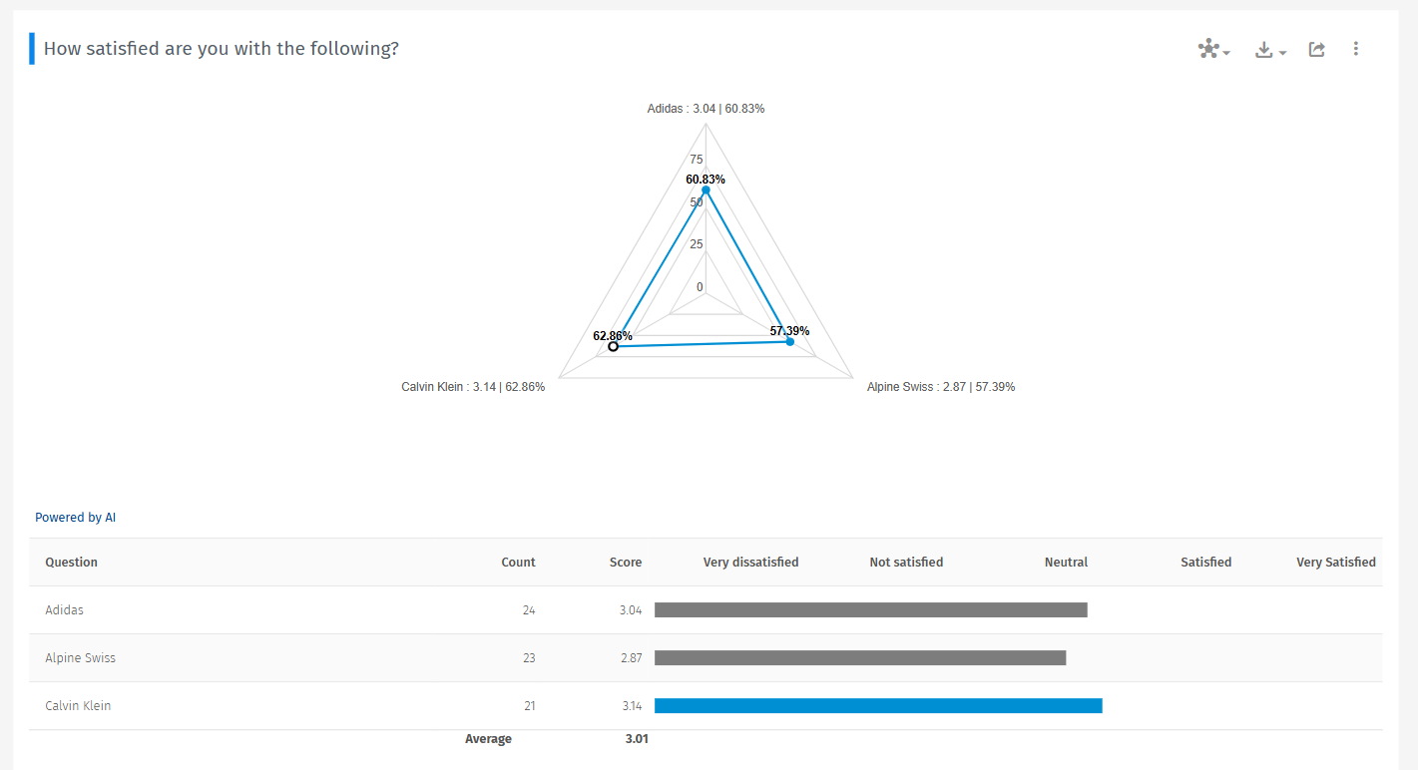The height and width of the screenshot is (770, 1418).
Task: Click radar label Calvin Klein : 3.14 | 62.86%
Action: [473, 387]
